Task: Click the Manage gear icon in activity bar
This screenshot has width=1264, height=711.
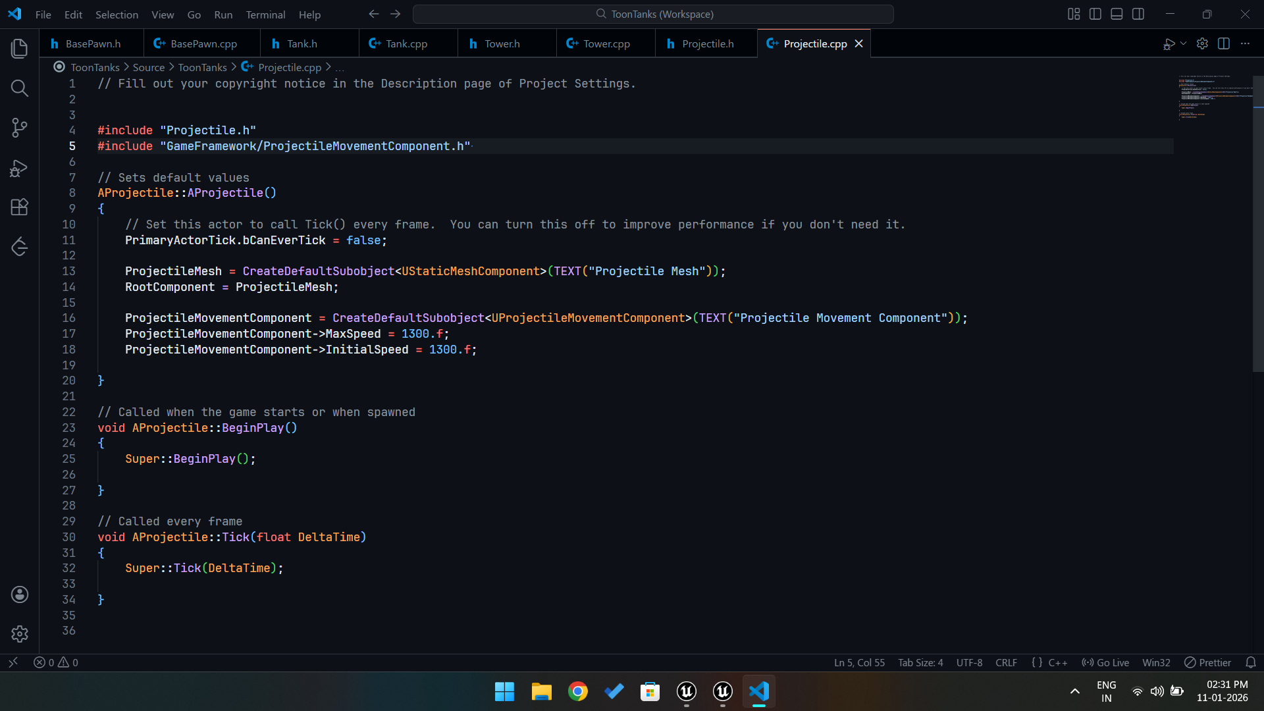Action: pyautogui.click(x=19, y=633)
